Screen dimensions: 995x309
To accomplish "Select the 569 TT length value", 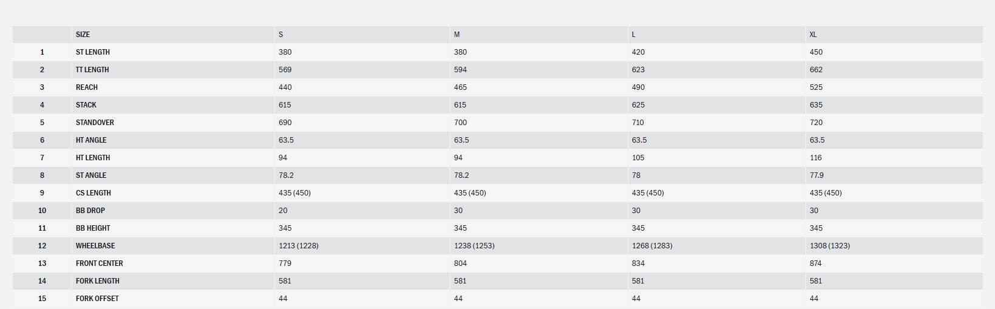I will point(285,70).
